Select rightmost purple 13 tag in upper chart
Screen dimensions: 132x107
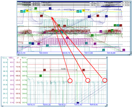click(x=95, y=44)
